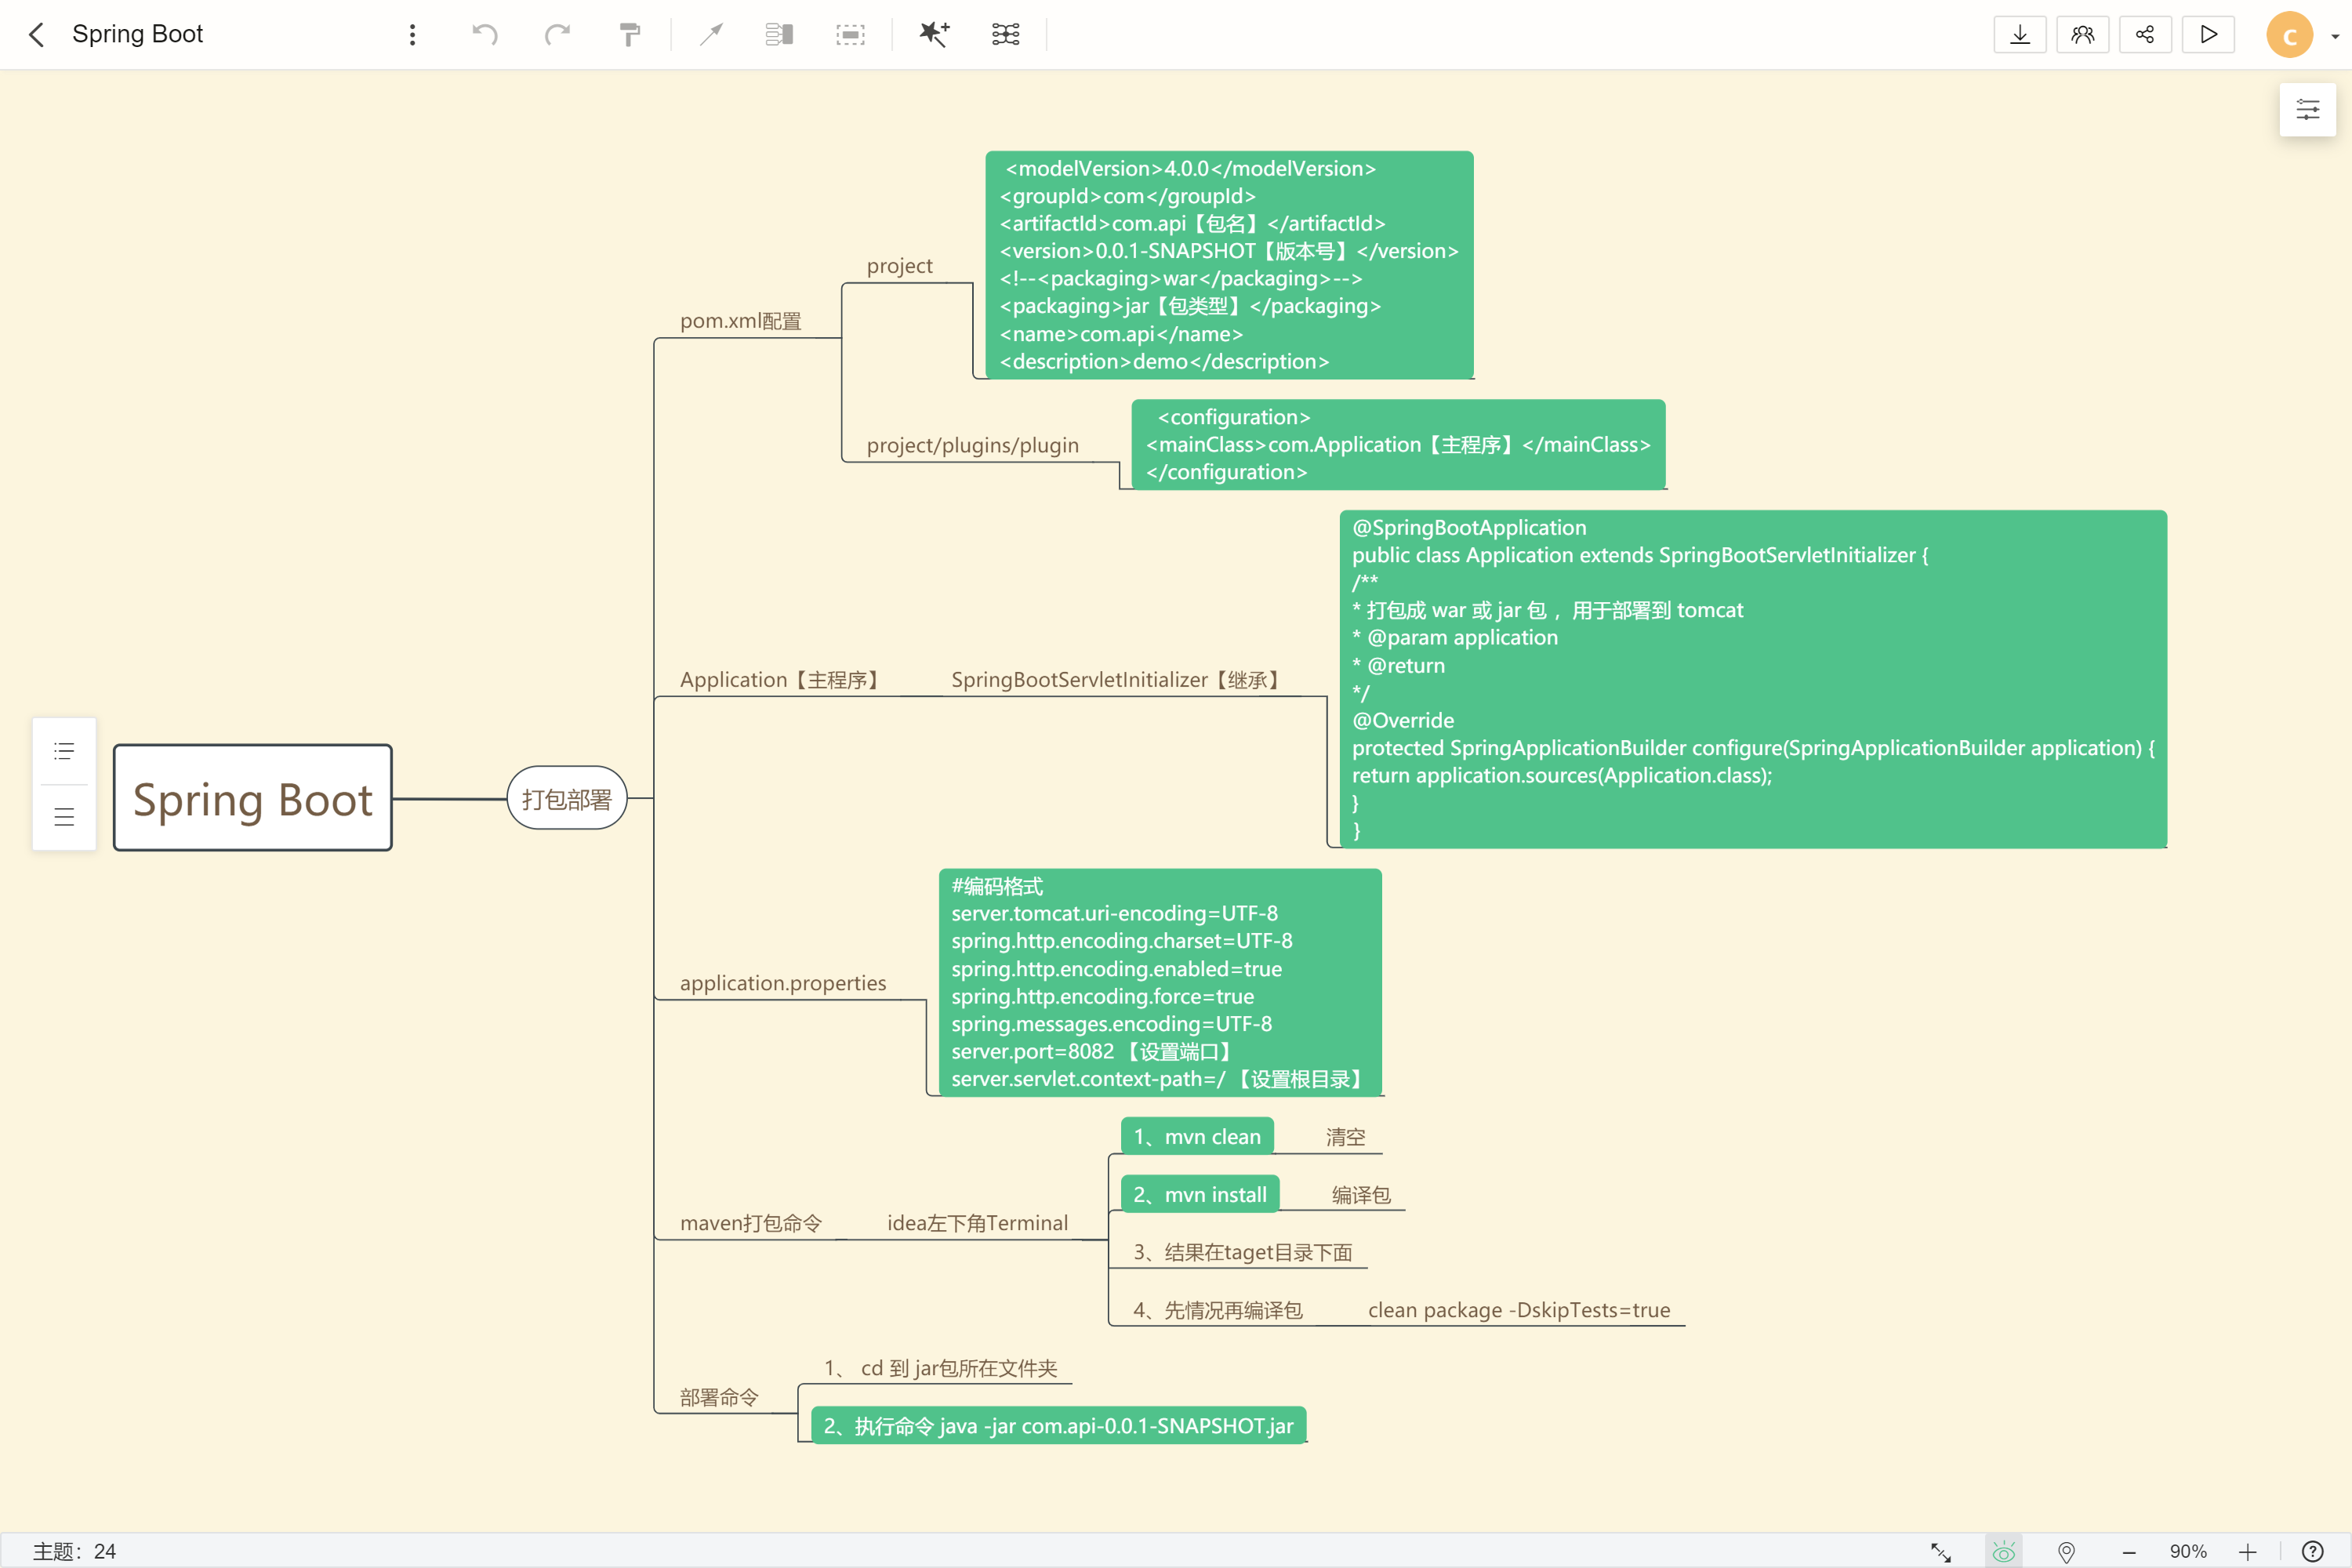Select the SpringBootServletInitializer【继承】 node
Screen dimensions: 2352x1568
click(1116, 680)
